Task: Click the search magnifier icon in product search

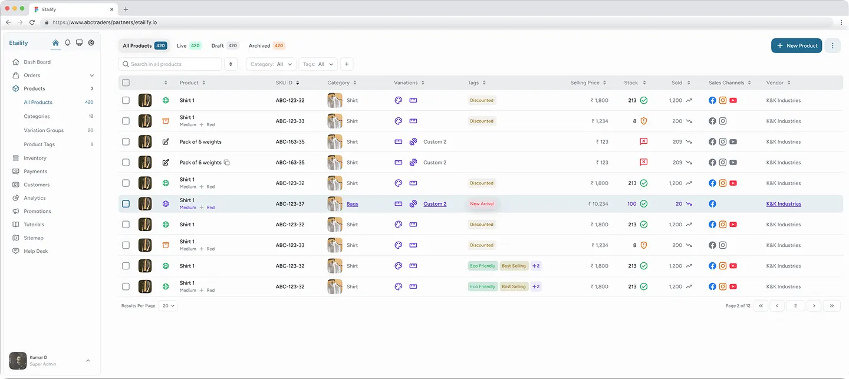Action: coord(126,64)
